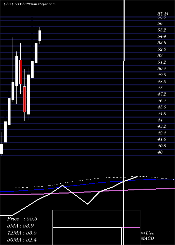
Task: Click the 50.4 price axis label
Action: [162, 69]
